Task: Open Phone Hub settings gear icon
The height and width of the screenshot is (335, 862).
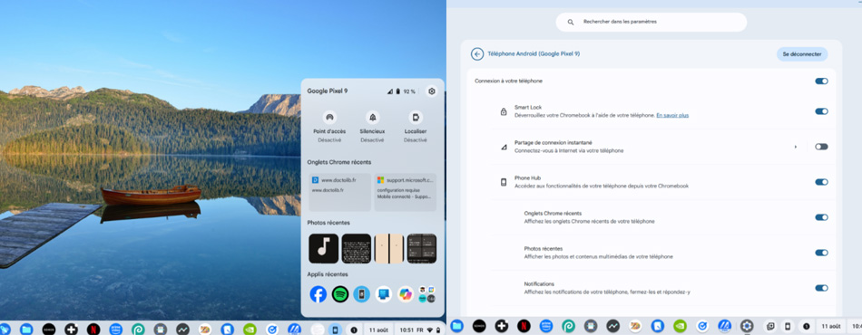Action: 432,91
